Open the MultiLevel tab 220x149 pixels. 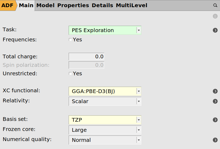tap(131, 5)
